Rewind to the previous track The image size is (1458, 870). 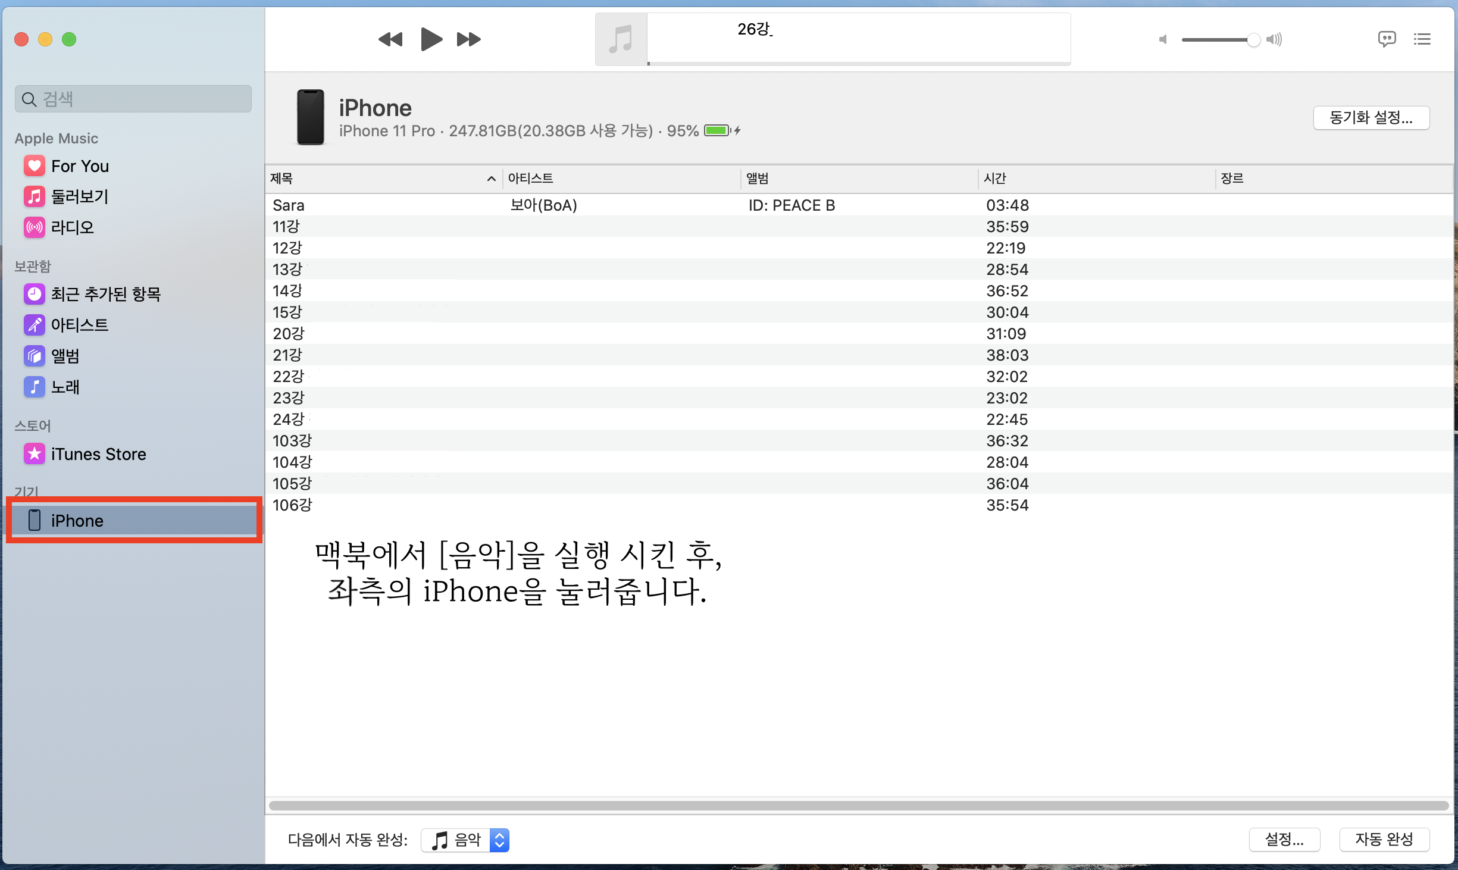390,39
